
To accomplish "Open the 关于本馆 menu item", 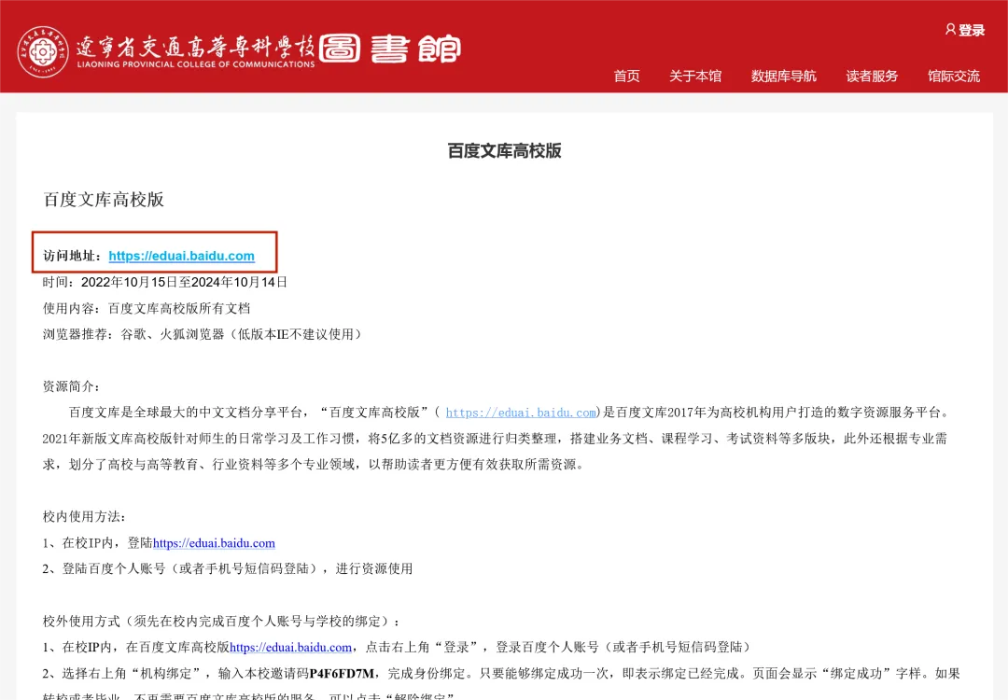I will point(695,76).
